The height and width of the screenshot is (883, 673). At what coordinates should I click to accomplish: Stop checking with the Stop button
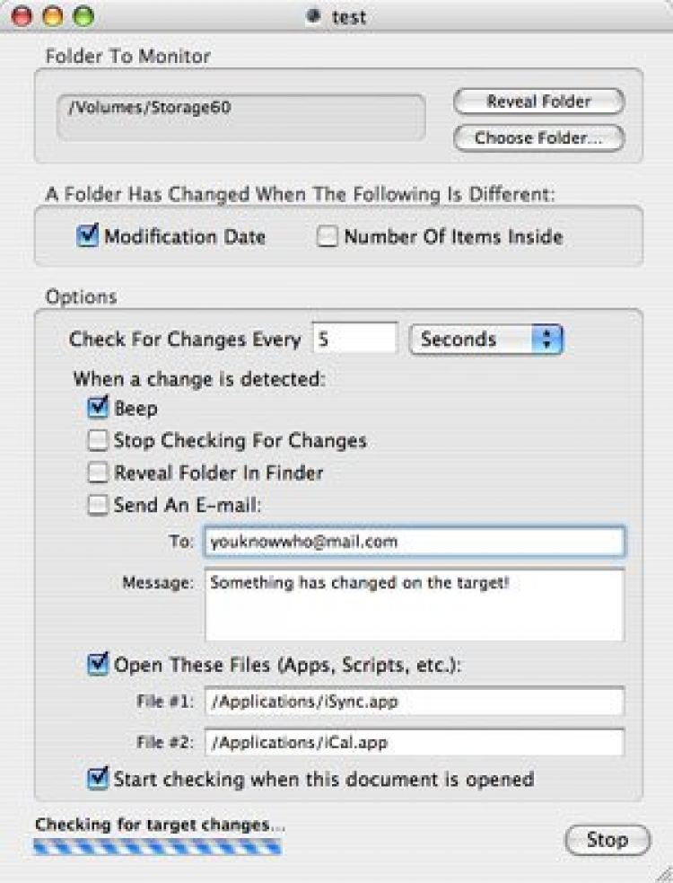click(607, 840)
